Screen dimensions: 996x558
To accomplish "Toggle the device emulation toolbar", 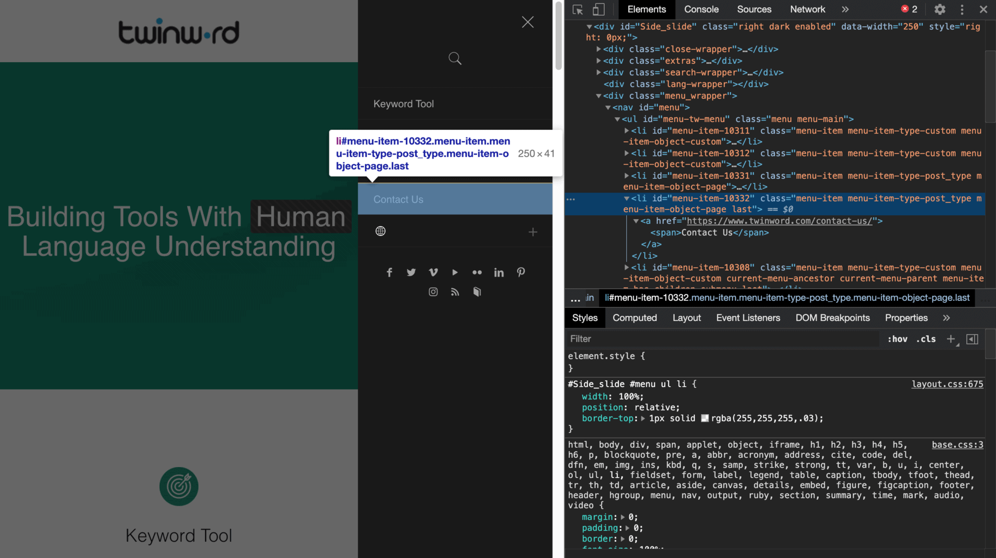I will 598,9.
